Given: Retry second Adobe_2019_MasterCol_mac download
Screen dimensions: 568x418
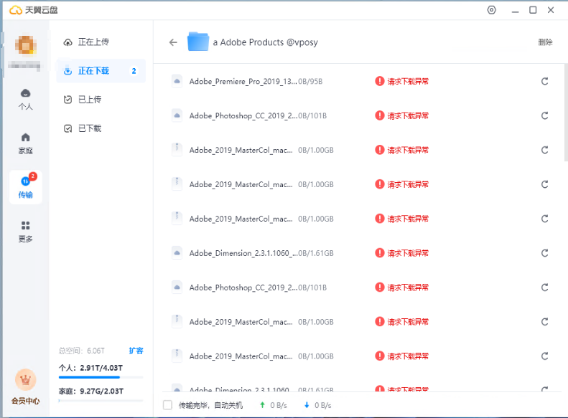Looking at the screenshot, I should click(x=544, y=184).
